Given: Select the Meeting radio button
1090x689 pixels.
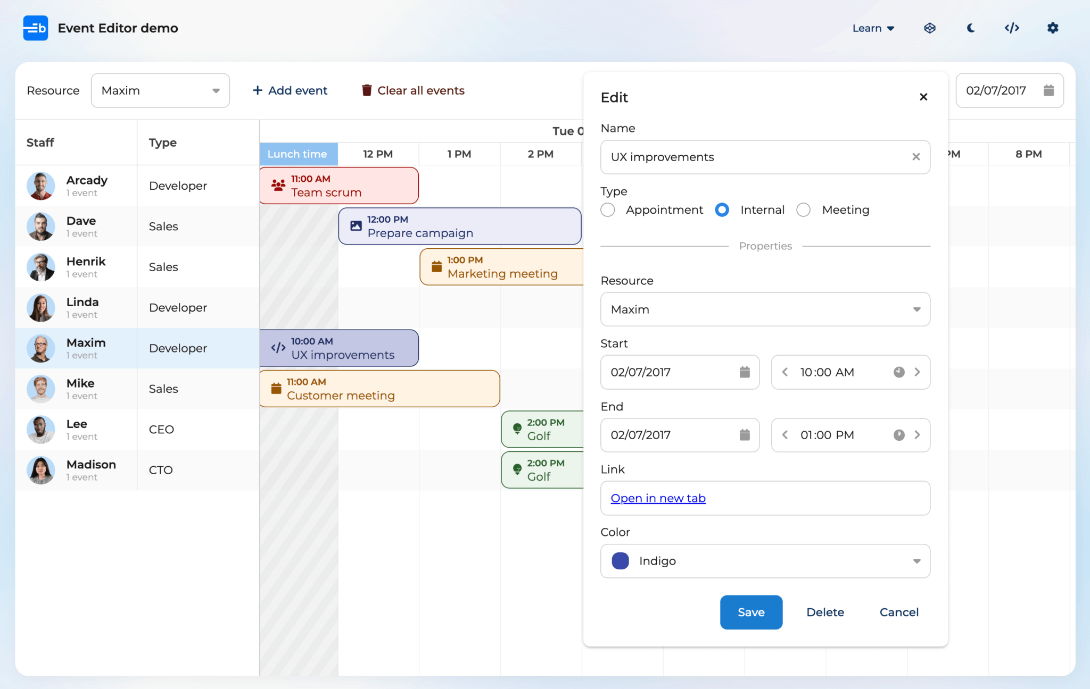Looking at the screenshot, I should coord(804,210).
